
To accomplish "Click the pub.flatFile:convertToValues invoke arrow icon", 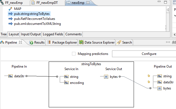I will [11, 19].
